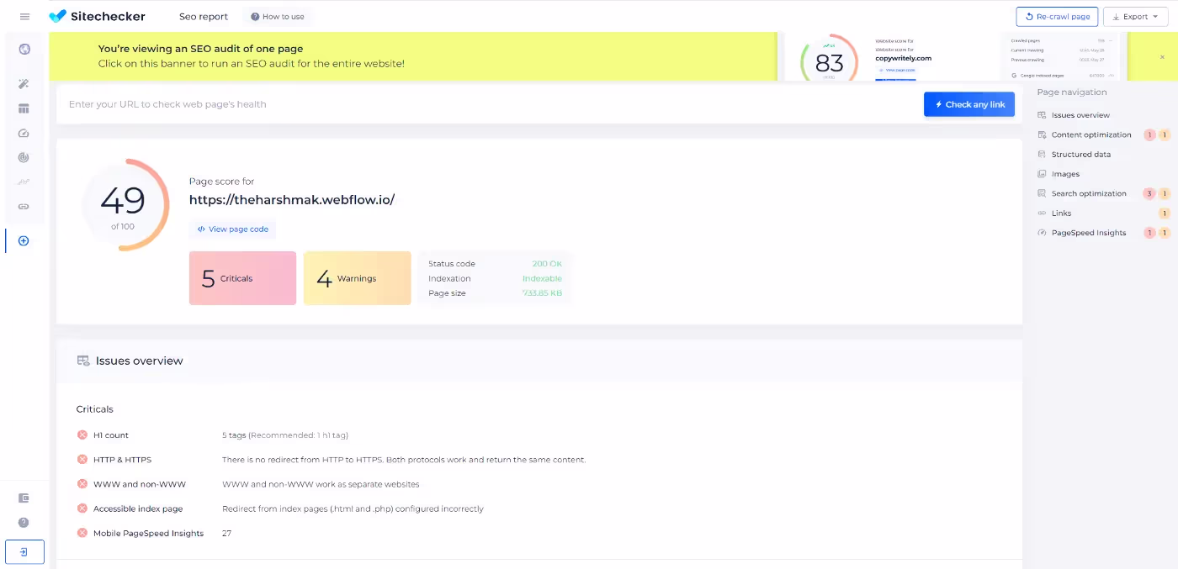Click the View page code button
Image resolution: width=1178 pixels, height=569 pixels.
[232, 229]
